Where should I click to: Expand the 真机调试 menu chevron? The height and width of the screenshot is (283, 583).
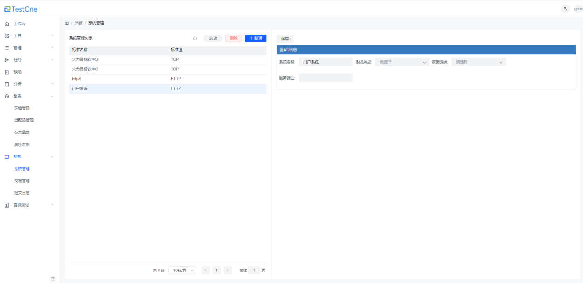[52, 205]
